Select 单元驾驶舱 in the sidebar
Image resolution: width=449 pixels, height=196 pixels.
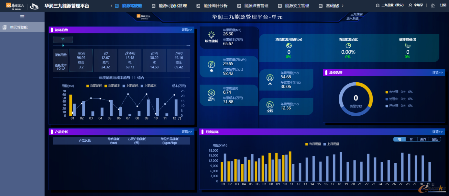tap(22, 27)
